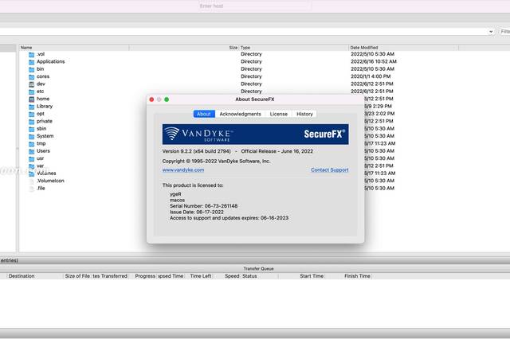Image resolution: width=510 pixels, height=339 pixels.
Task: Click the Serial Number text
Action: [204, 206]
